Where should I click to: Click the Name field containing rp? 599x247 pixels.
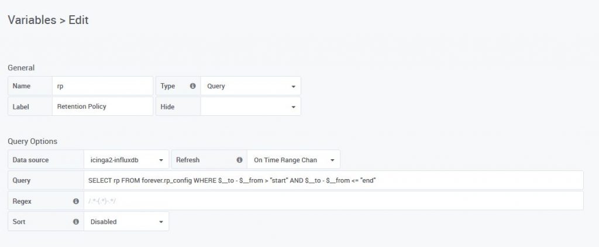(102, 86)
